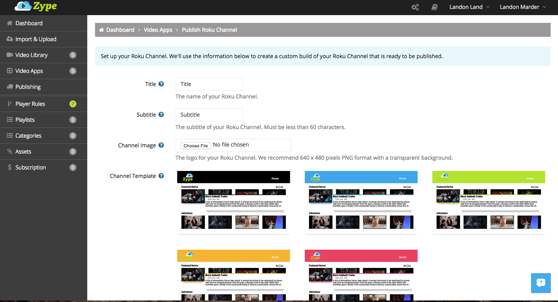Image resolution: width=558 pixels, height=302 pixels.
Task: Open the blue chat help widget
Action: tap(541, 283)
